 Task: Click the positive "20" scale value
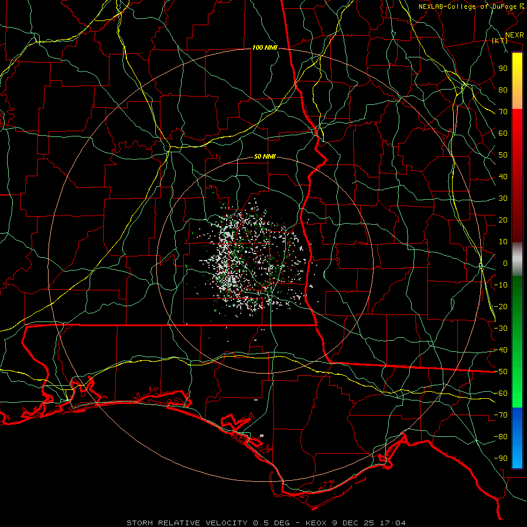pyautogui.click(x=503, y=220)
